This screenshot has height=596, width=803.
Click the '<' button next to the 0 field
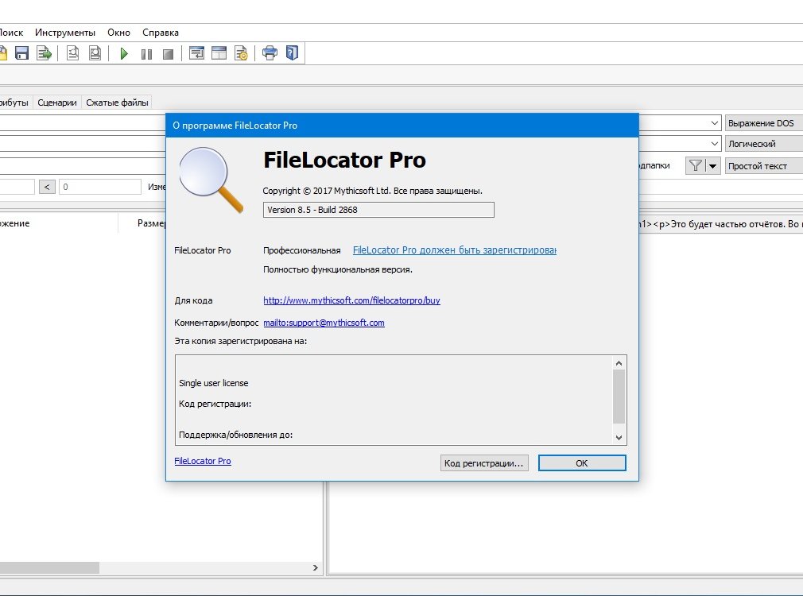[x=47, y=187]
